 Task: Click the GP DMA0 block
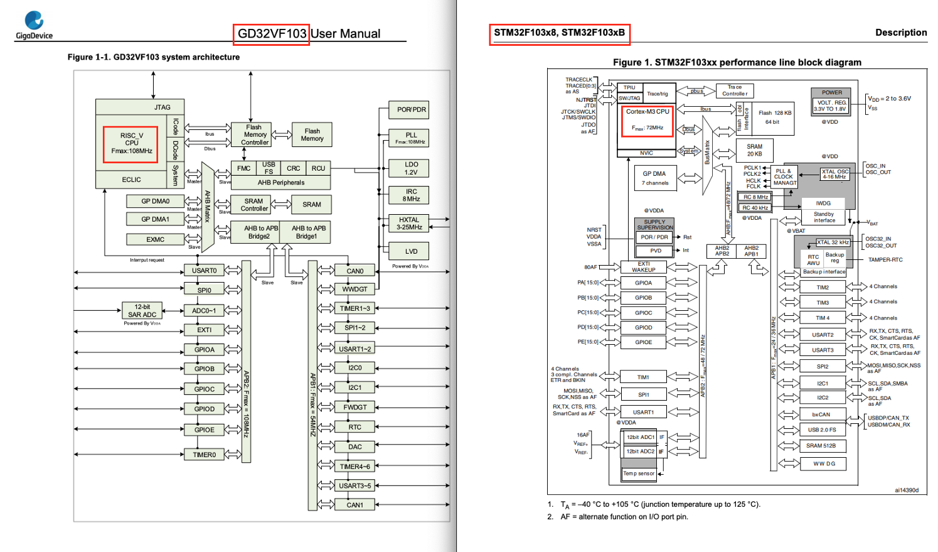coord(155,201)
